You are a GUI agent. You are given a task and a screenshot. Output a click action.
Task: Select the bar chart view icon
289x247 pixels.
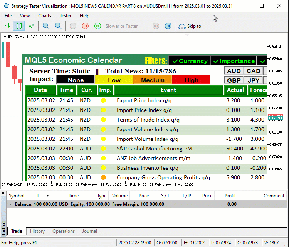[x=7, y=26]
